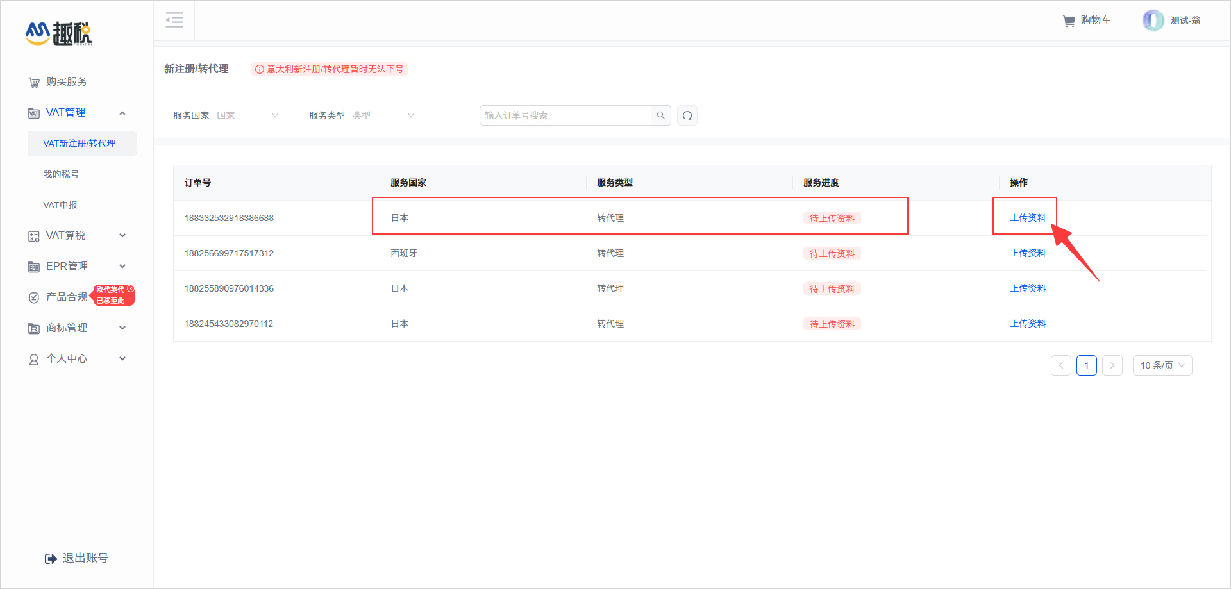
Task: Open the VAT申报 menu item
Action: 62,204
